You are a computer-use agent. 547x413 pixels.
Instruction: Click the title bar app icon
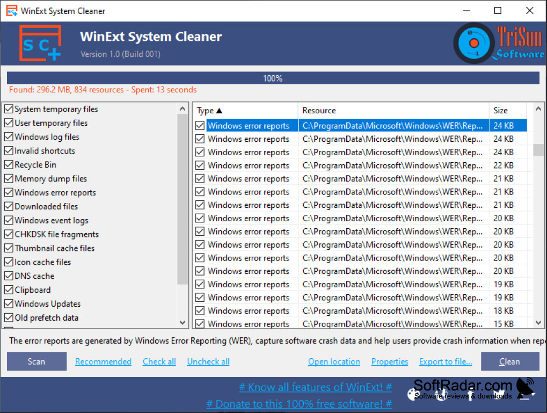click(12, 11)
